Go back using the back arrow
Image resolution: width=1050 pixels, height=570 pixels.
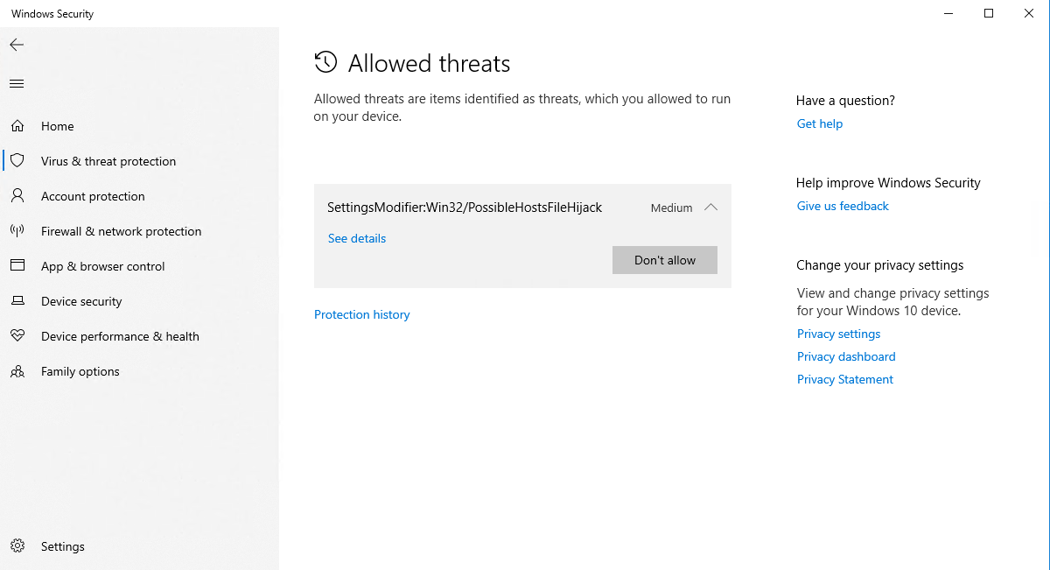(x=17, y=45)
